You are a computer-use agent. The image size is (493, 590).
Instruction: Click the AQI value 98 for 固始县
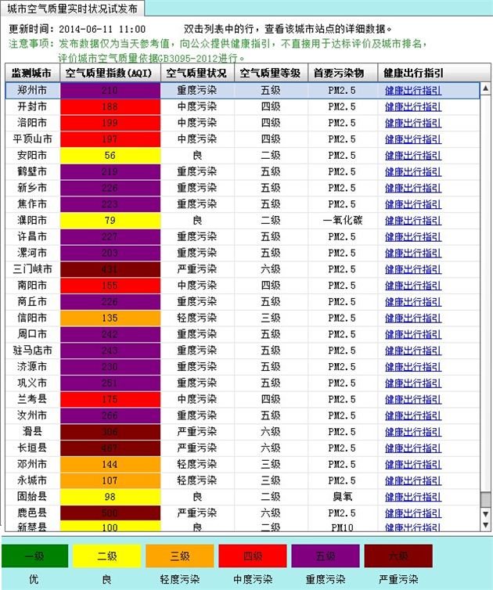(x=110, y=497)
